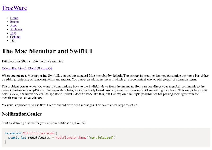Click the article title heading

point(47,51)
